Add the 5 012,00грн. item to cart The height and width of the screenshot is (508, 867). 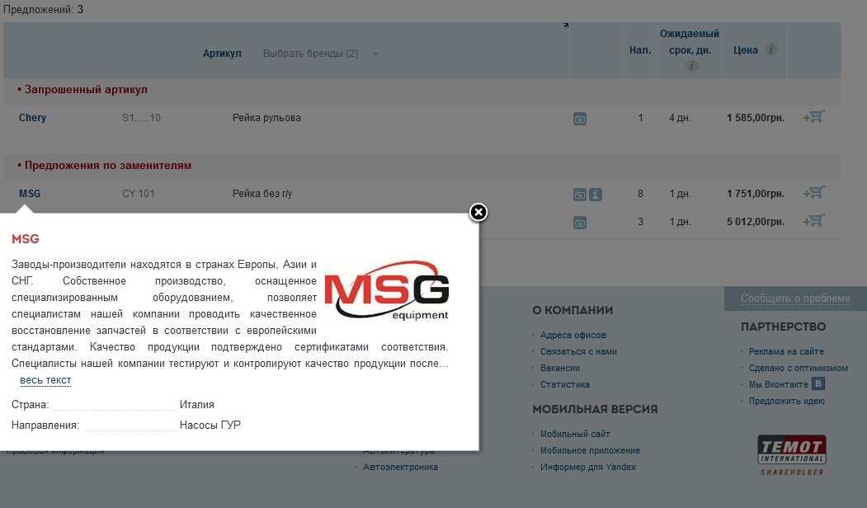coord(814,220)
